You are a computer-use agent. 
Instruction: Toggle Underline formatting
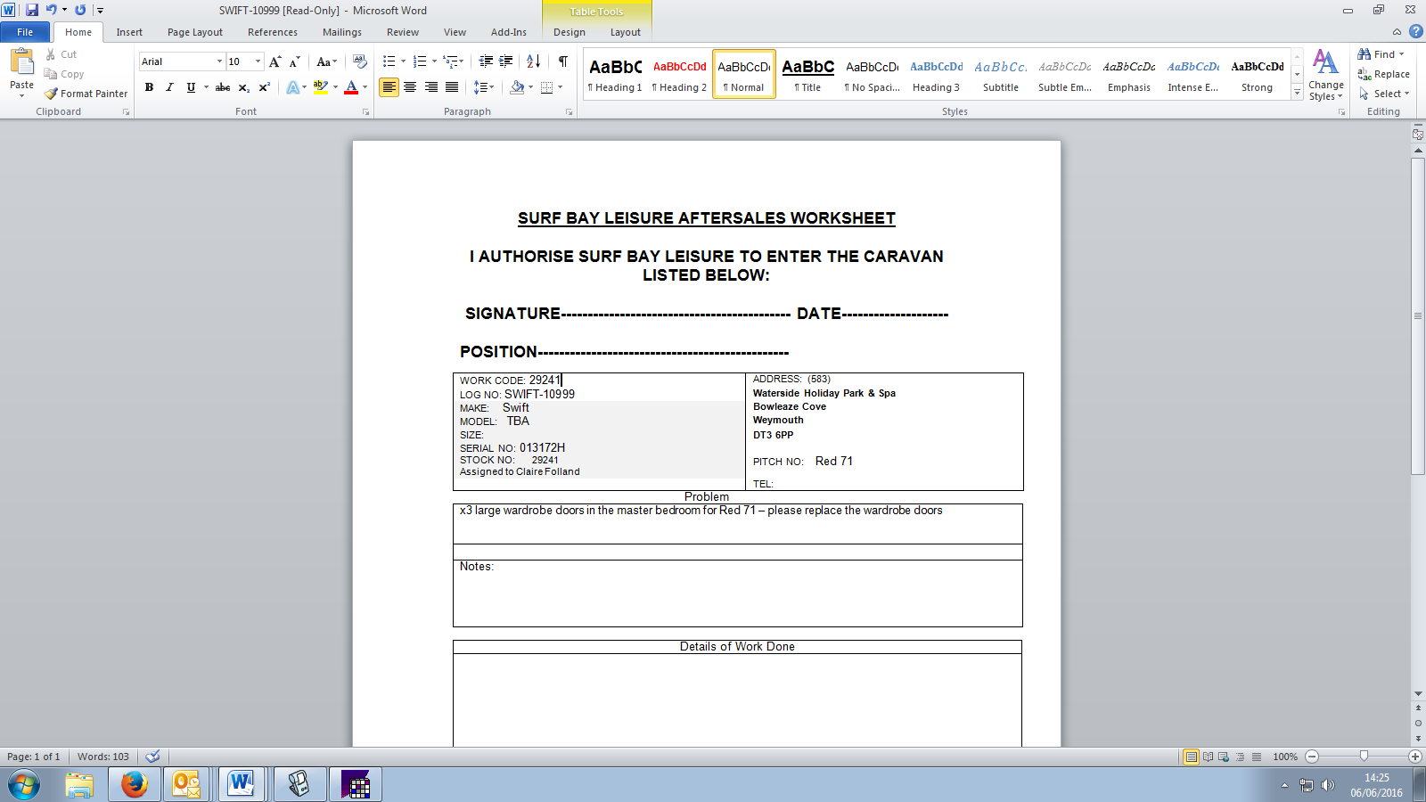coord(191,87)
